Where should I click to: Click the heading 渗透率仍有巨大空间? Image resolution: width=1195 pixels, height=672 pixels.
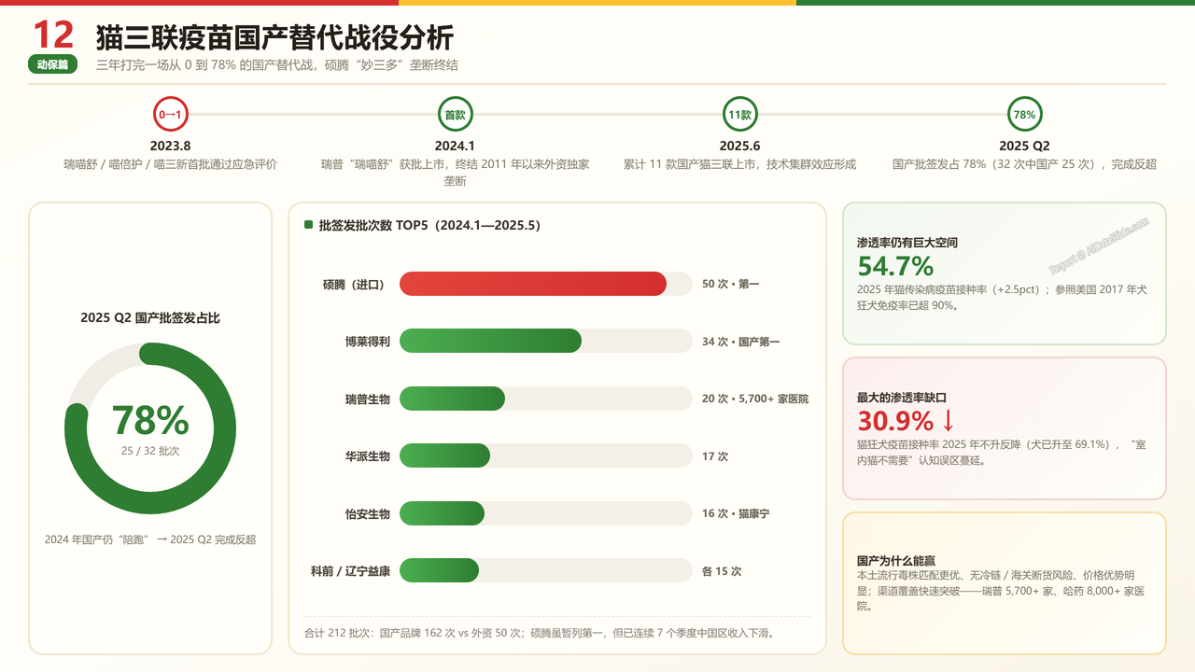click(x=907, y=243)
